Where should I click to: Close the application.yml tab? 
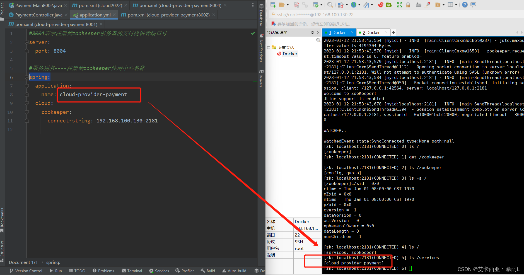(114, 15)
